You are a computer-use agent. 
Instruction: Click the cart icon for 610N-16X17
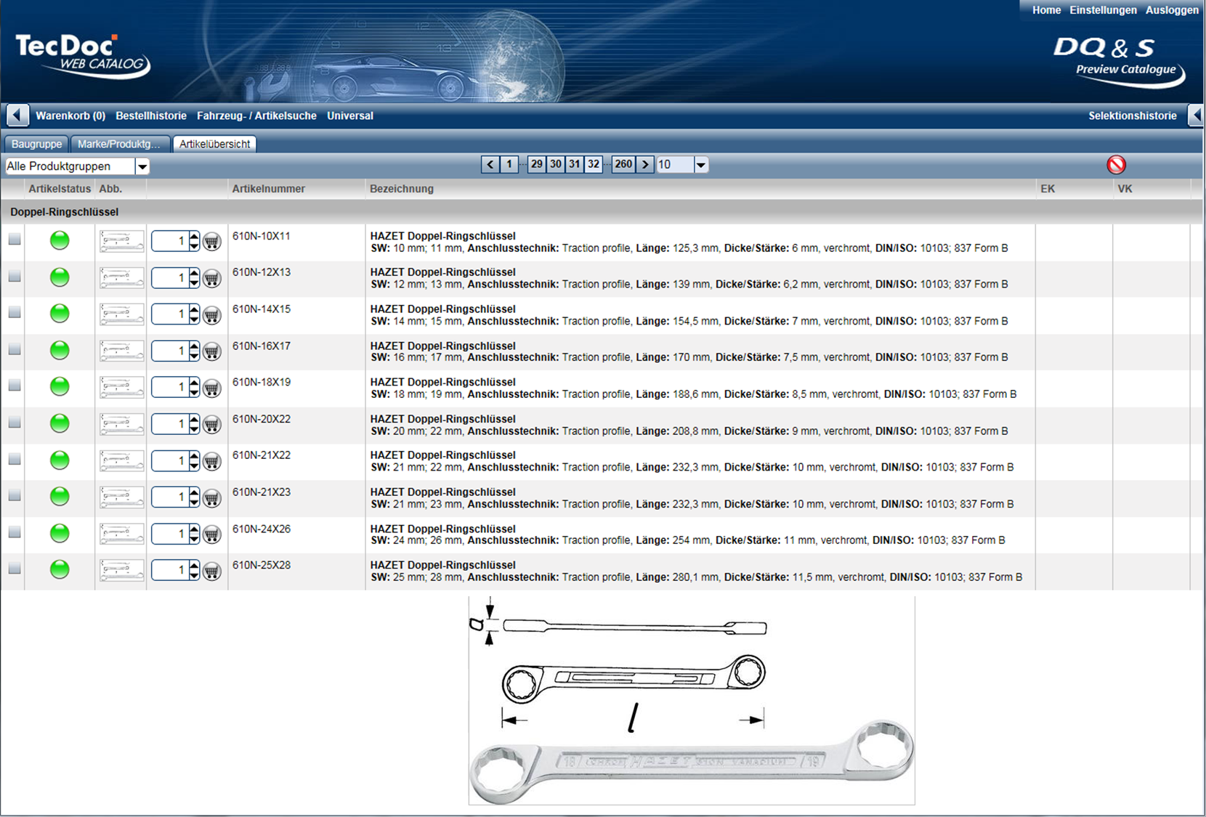[211, 351]
